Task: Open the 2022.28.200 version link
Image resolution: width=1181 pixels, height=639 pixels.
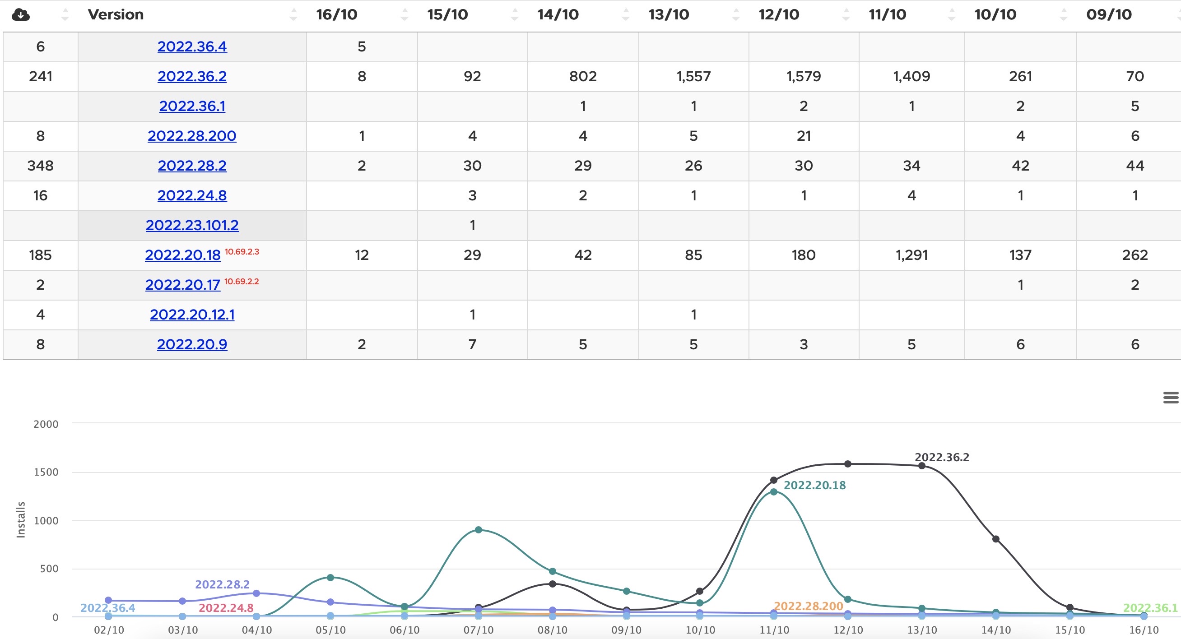Action: (x=191, y=136)
